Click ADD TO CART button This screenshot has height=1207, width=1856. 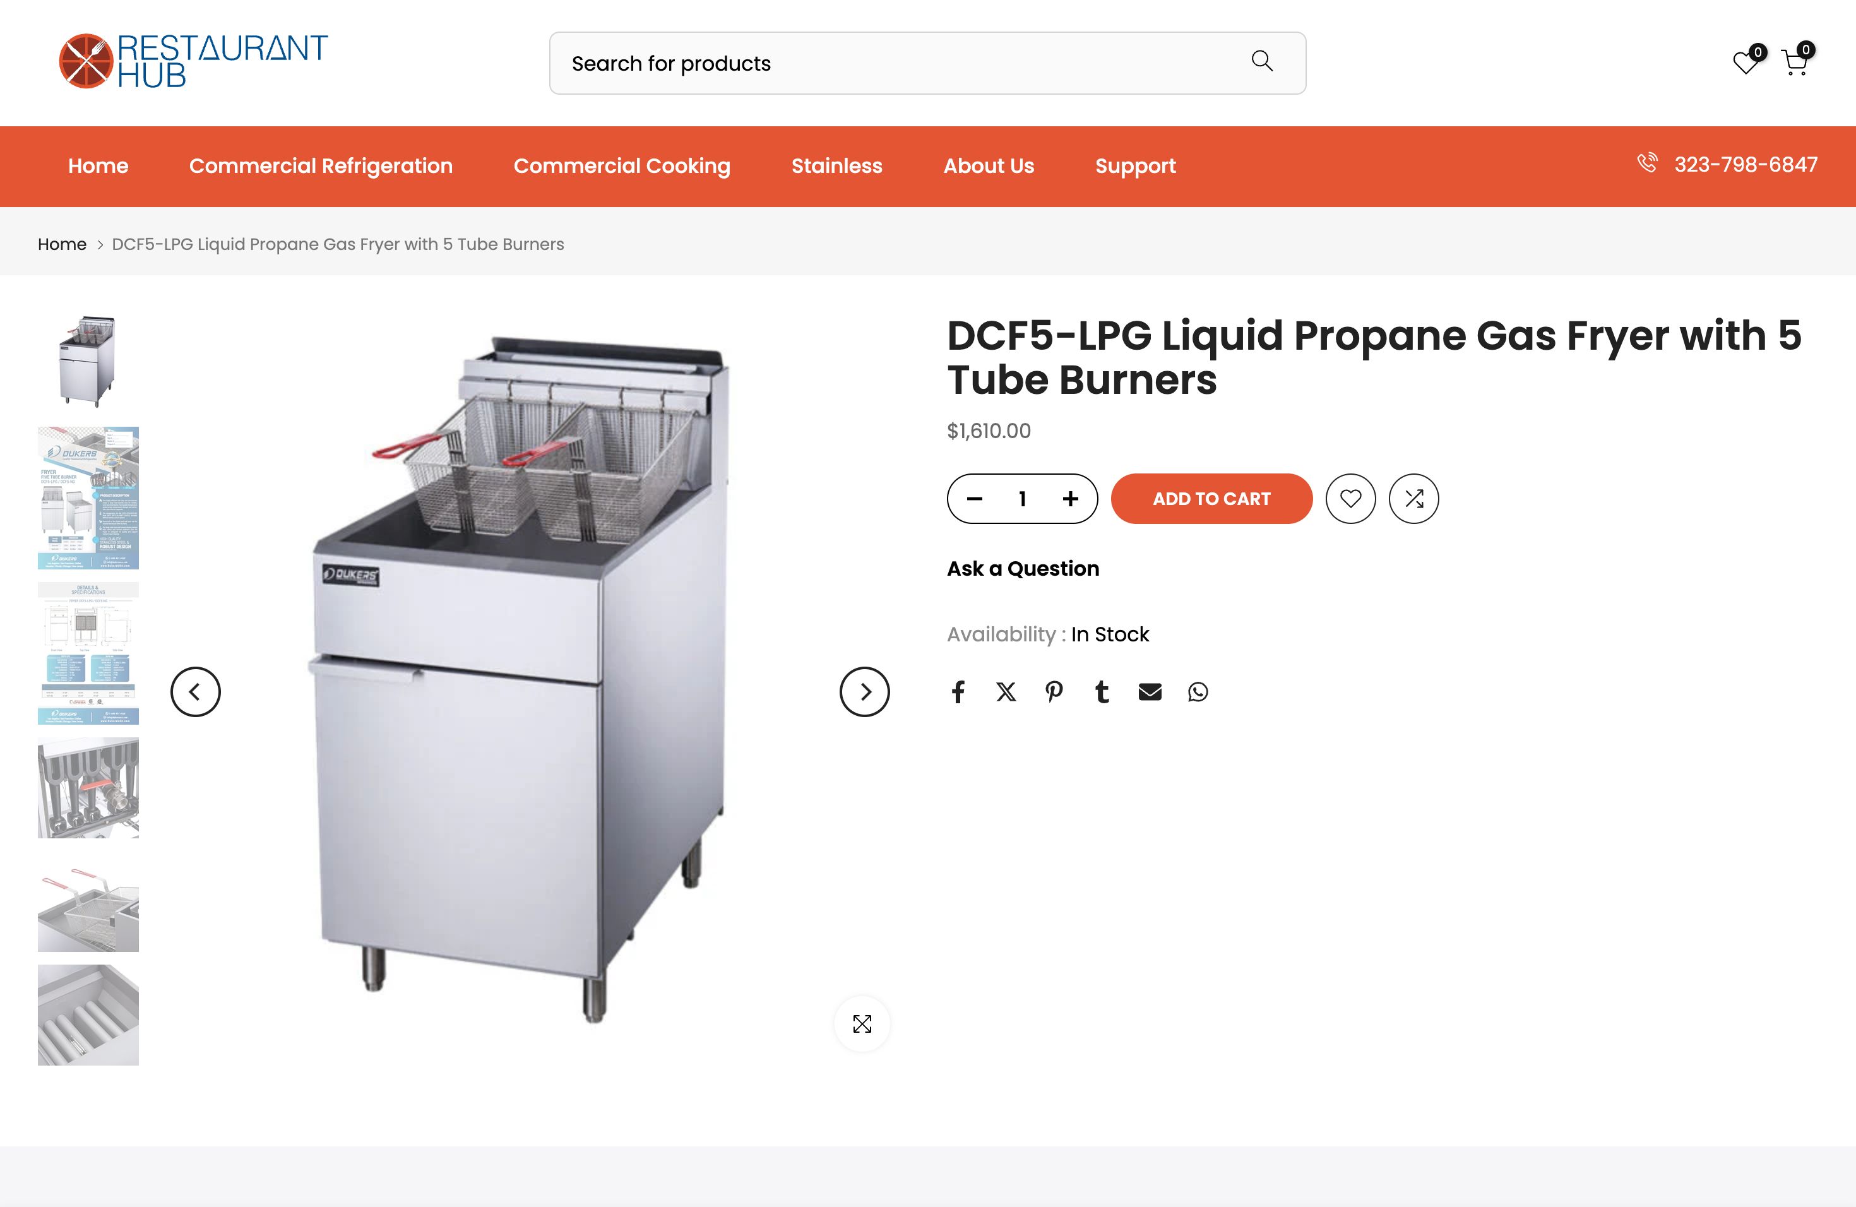click(1211, 498)
